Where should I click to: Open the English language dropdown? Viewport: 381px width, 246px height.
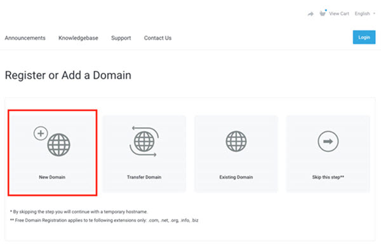point(365,13)
